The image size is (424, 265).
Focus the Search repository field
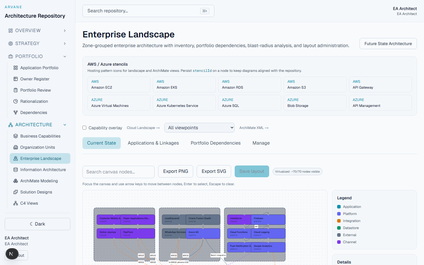tap(148, 11)
